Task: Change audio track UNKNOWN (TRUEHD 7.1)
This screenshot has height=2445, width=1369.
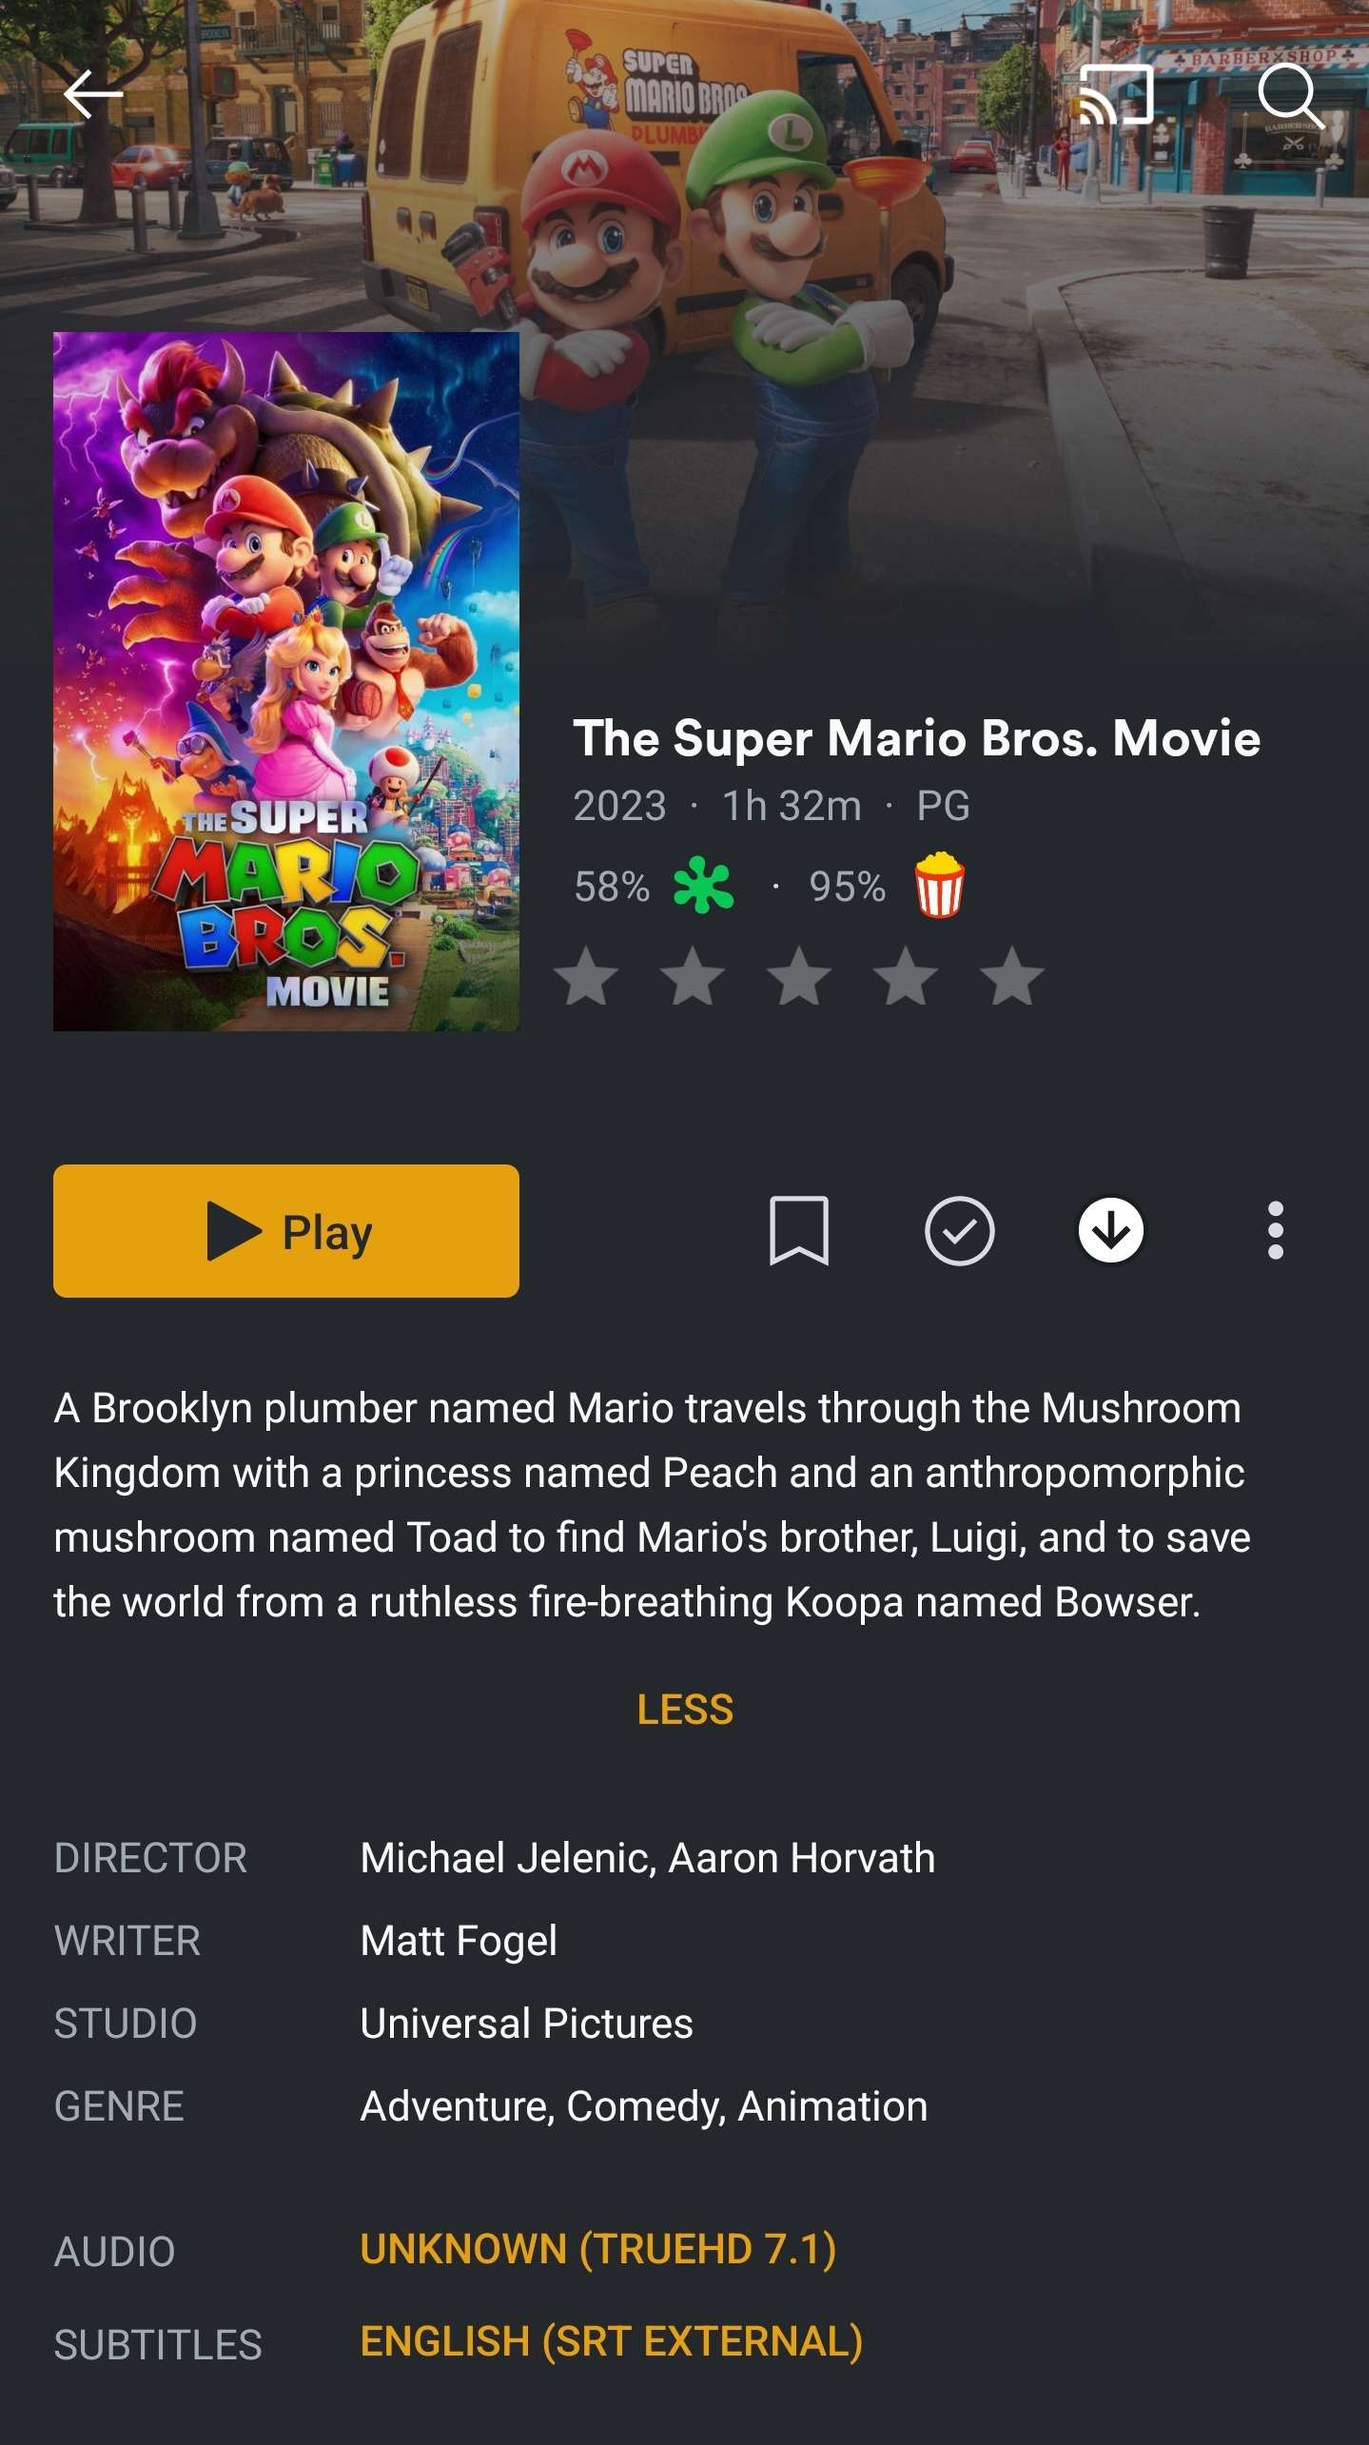Action: coord(597,2250)
